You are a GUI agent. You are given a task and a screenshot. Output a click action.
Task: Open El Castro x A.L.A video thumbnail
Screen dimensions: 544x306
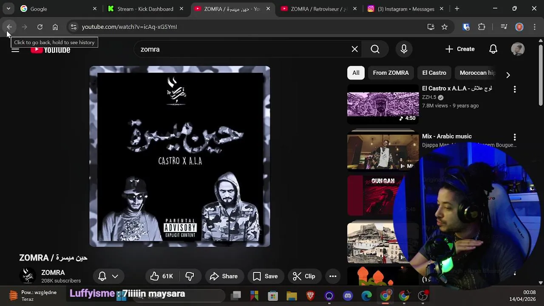pos(383,105)
